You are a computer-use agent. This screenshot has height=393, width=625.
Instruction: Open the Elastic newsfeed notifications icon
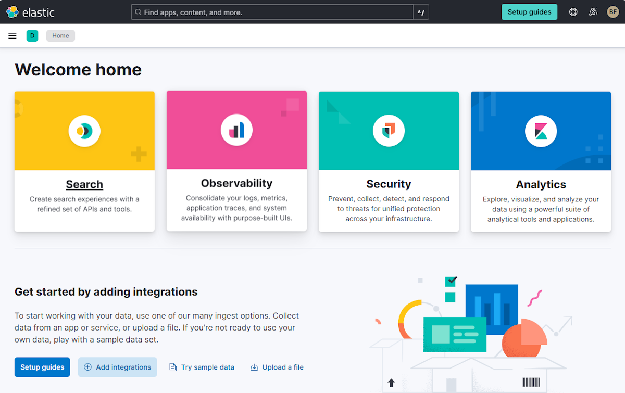pos(593,11)
